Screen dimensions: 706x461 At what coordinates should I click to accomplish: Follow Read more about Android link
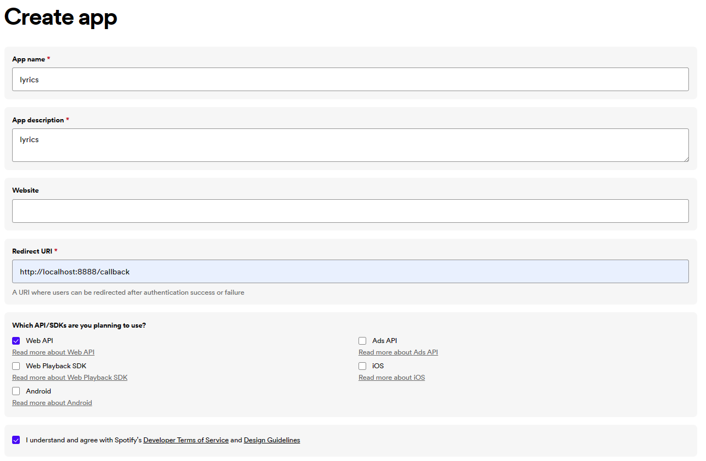coord(52,403)
